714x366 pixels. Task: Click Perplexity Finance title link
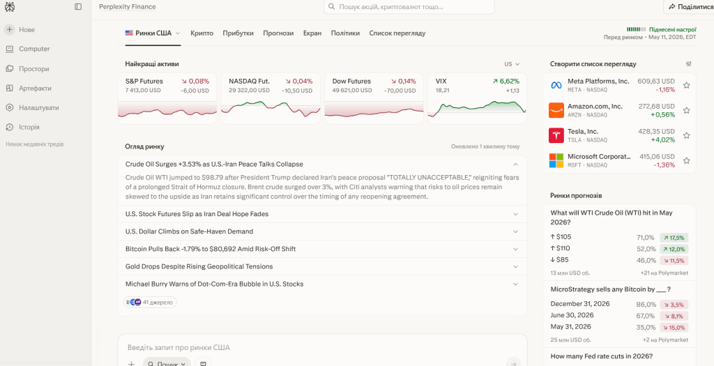pos(128,7)
